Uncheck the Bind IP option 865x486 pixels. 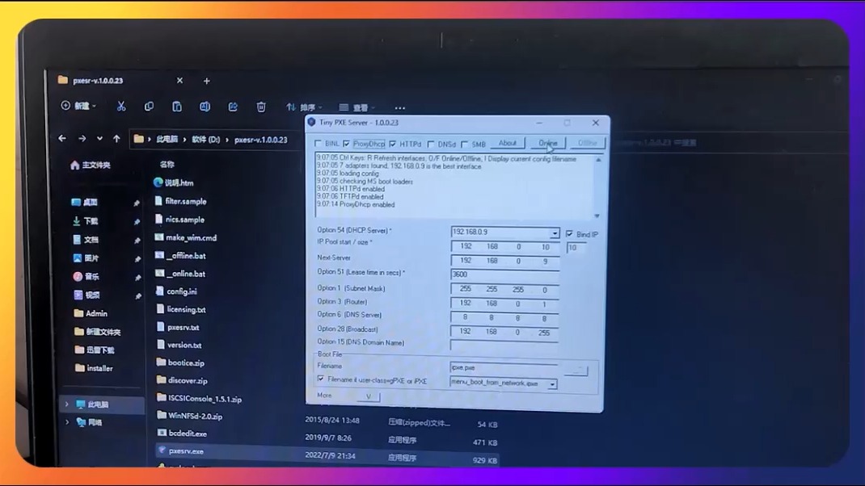570,234
